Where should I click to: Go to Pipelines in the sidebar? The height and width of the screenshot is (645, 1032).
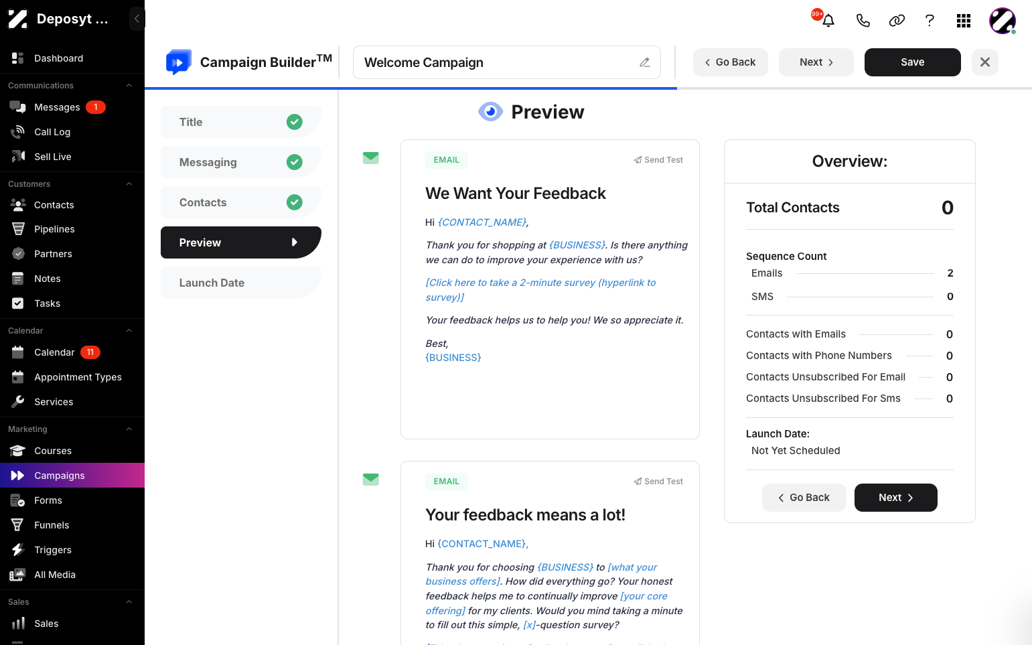[x=72, y=229]
